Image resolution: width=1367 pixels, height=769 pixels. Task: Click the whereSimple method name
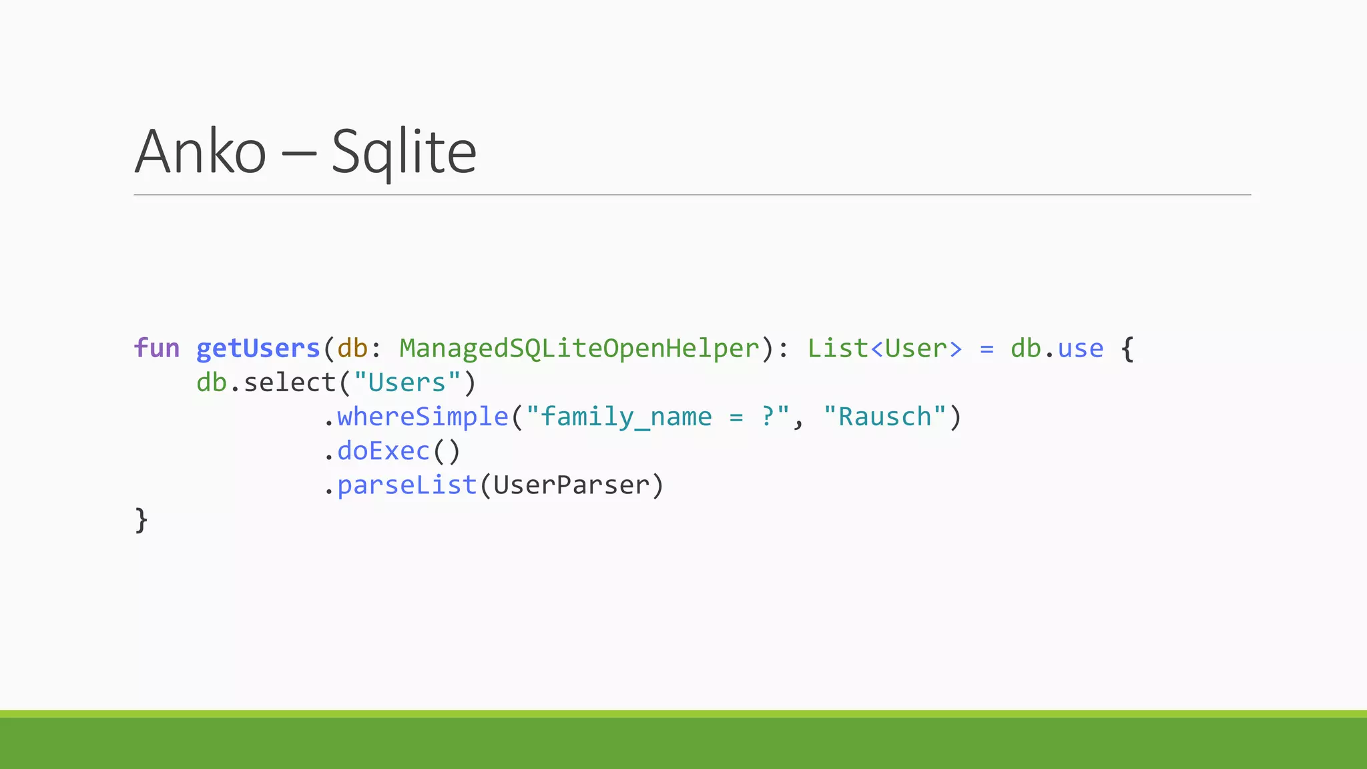tap(423, 417)
